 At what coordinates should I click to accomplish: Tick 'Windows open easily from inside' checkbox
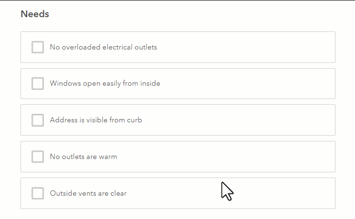coord(38,84)
